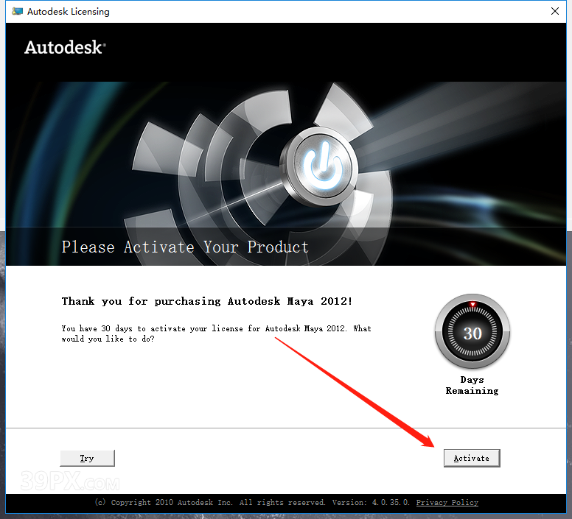Open the Privacy Policy link
The height and width of the screenshot is (519, 572).
coord(447,502)
